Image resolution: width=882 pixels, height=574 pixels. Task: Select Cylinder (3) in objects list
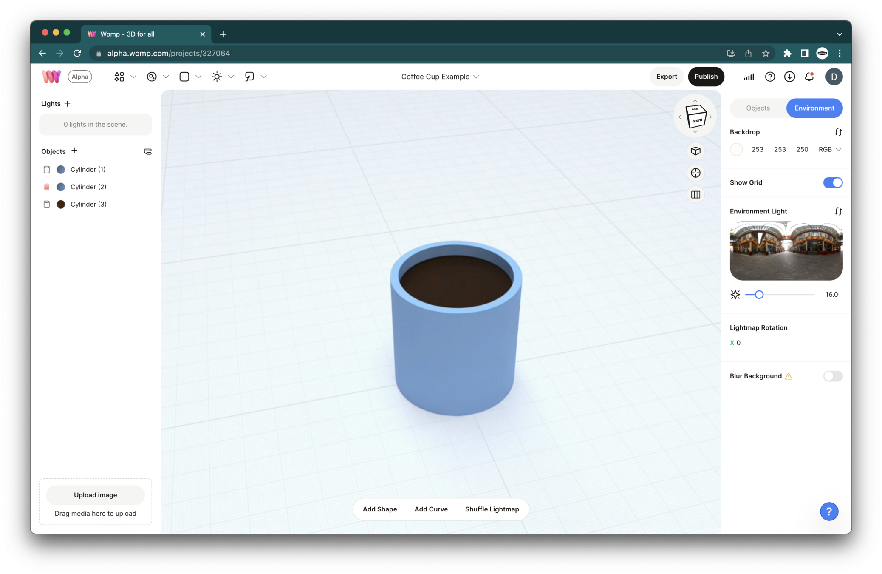click(88, 204)
